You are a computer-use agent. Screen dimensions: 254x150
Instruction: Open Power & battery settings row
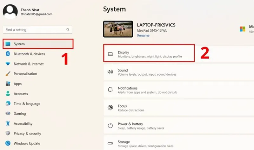[179, 126]
